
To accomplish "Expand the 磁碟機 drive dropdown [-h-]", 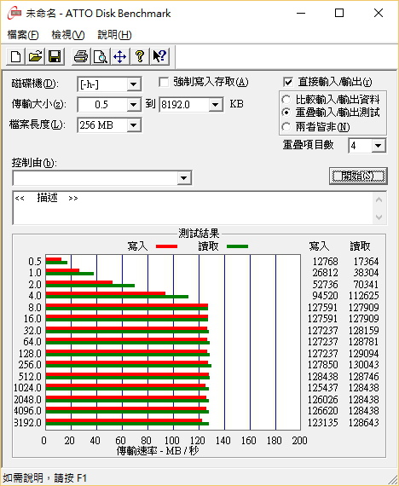I will [x=133, y=84].
